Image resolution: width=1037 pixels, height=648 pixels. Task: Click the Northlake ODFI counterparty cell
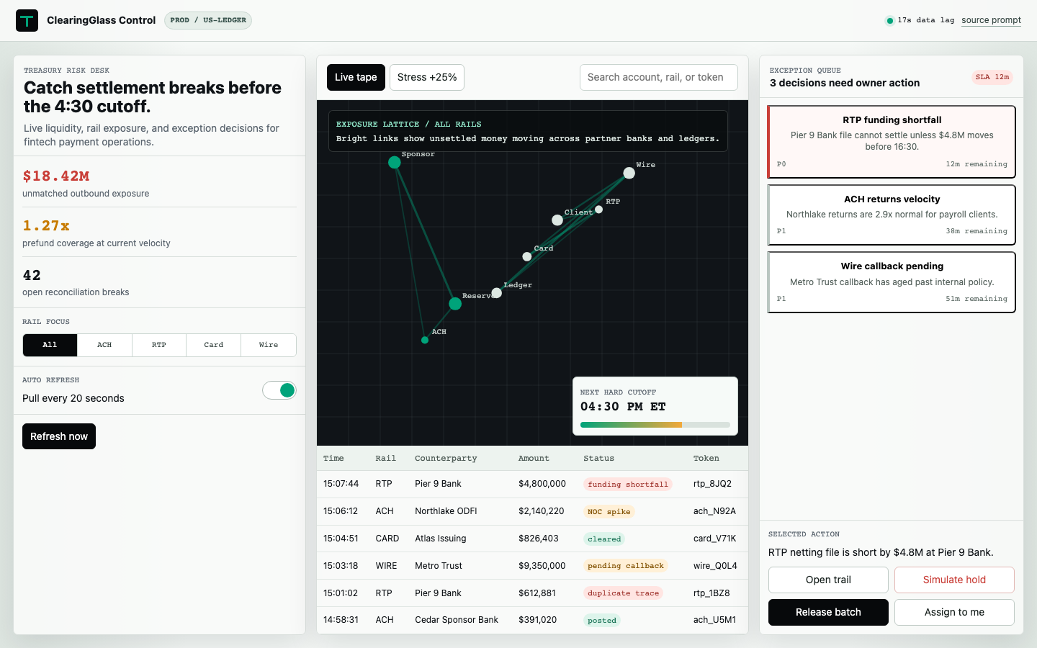pos(446,511)
